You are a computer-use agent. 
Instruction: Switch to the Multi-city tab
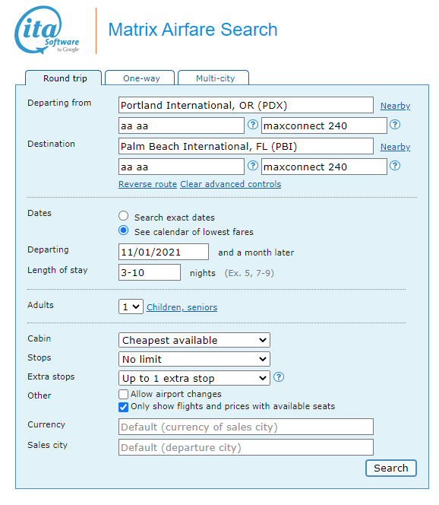(213, 78)
